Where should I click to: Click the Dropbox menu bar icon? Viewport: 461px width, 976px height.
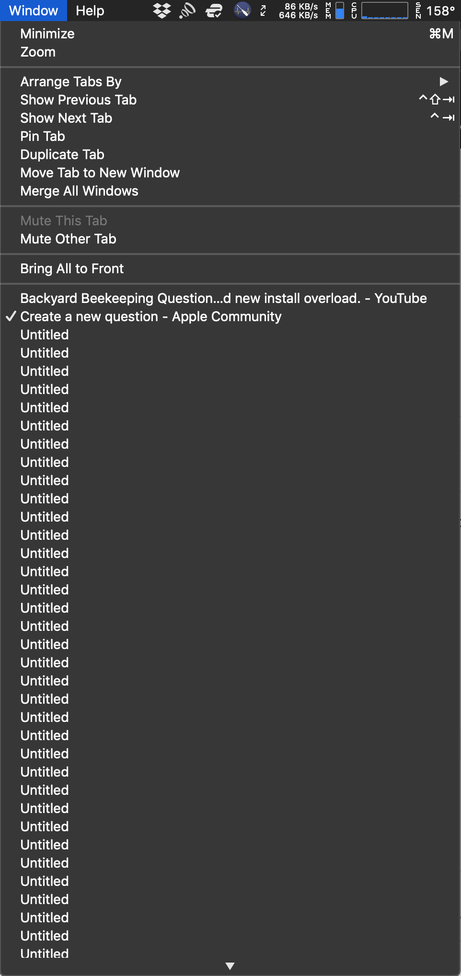pos(162,11)
